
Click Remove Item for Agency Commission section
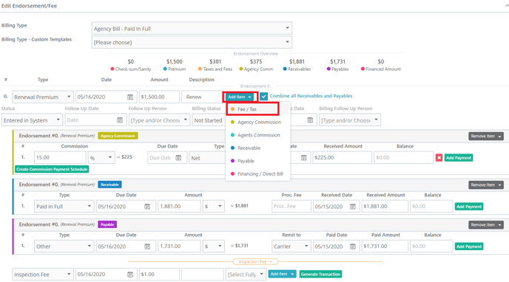(x=486, y=136)
